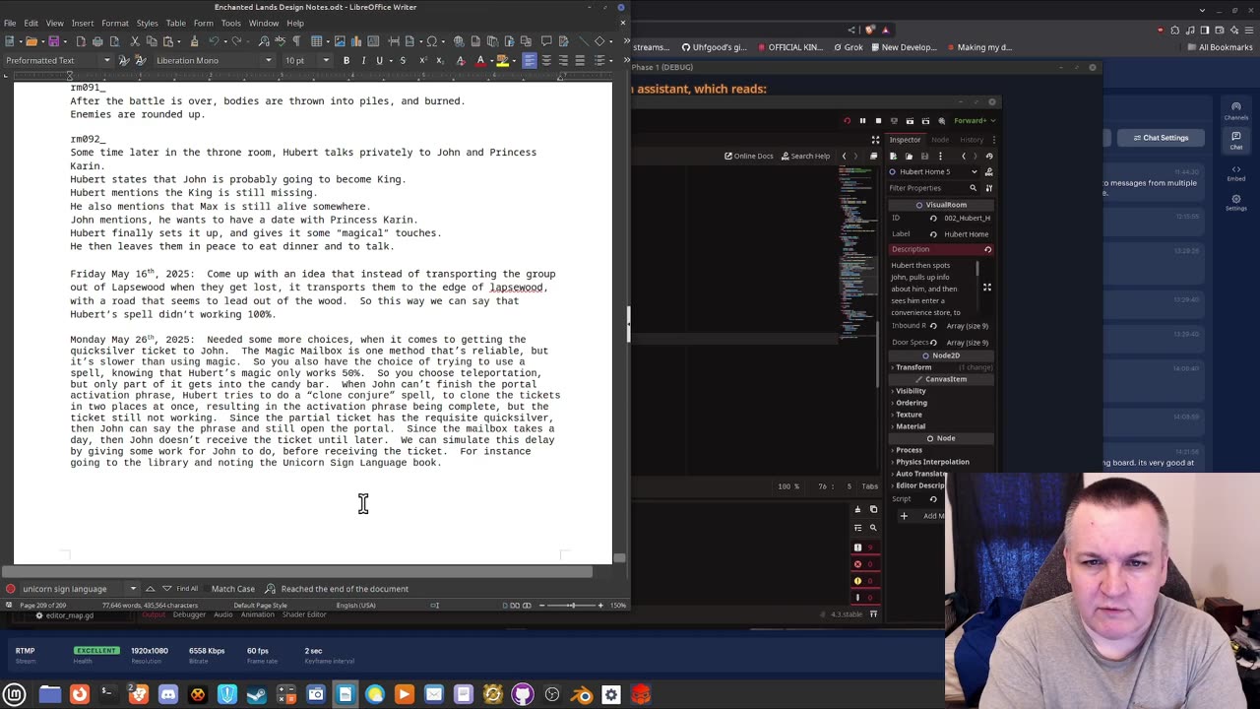Screen dimensions: 1260x709
Task: Undo the last action in Writer
Action: (x=213, y=41)
